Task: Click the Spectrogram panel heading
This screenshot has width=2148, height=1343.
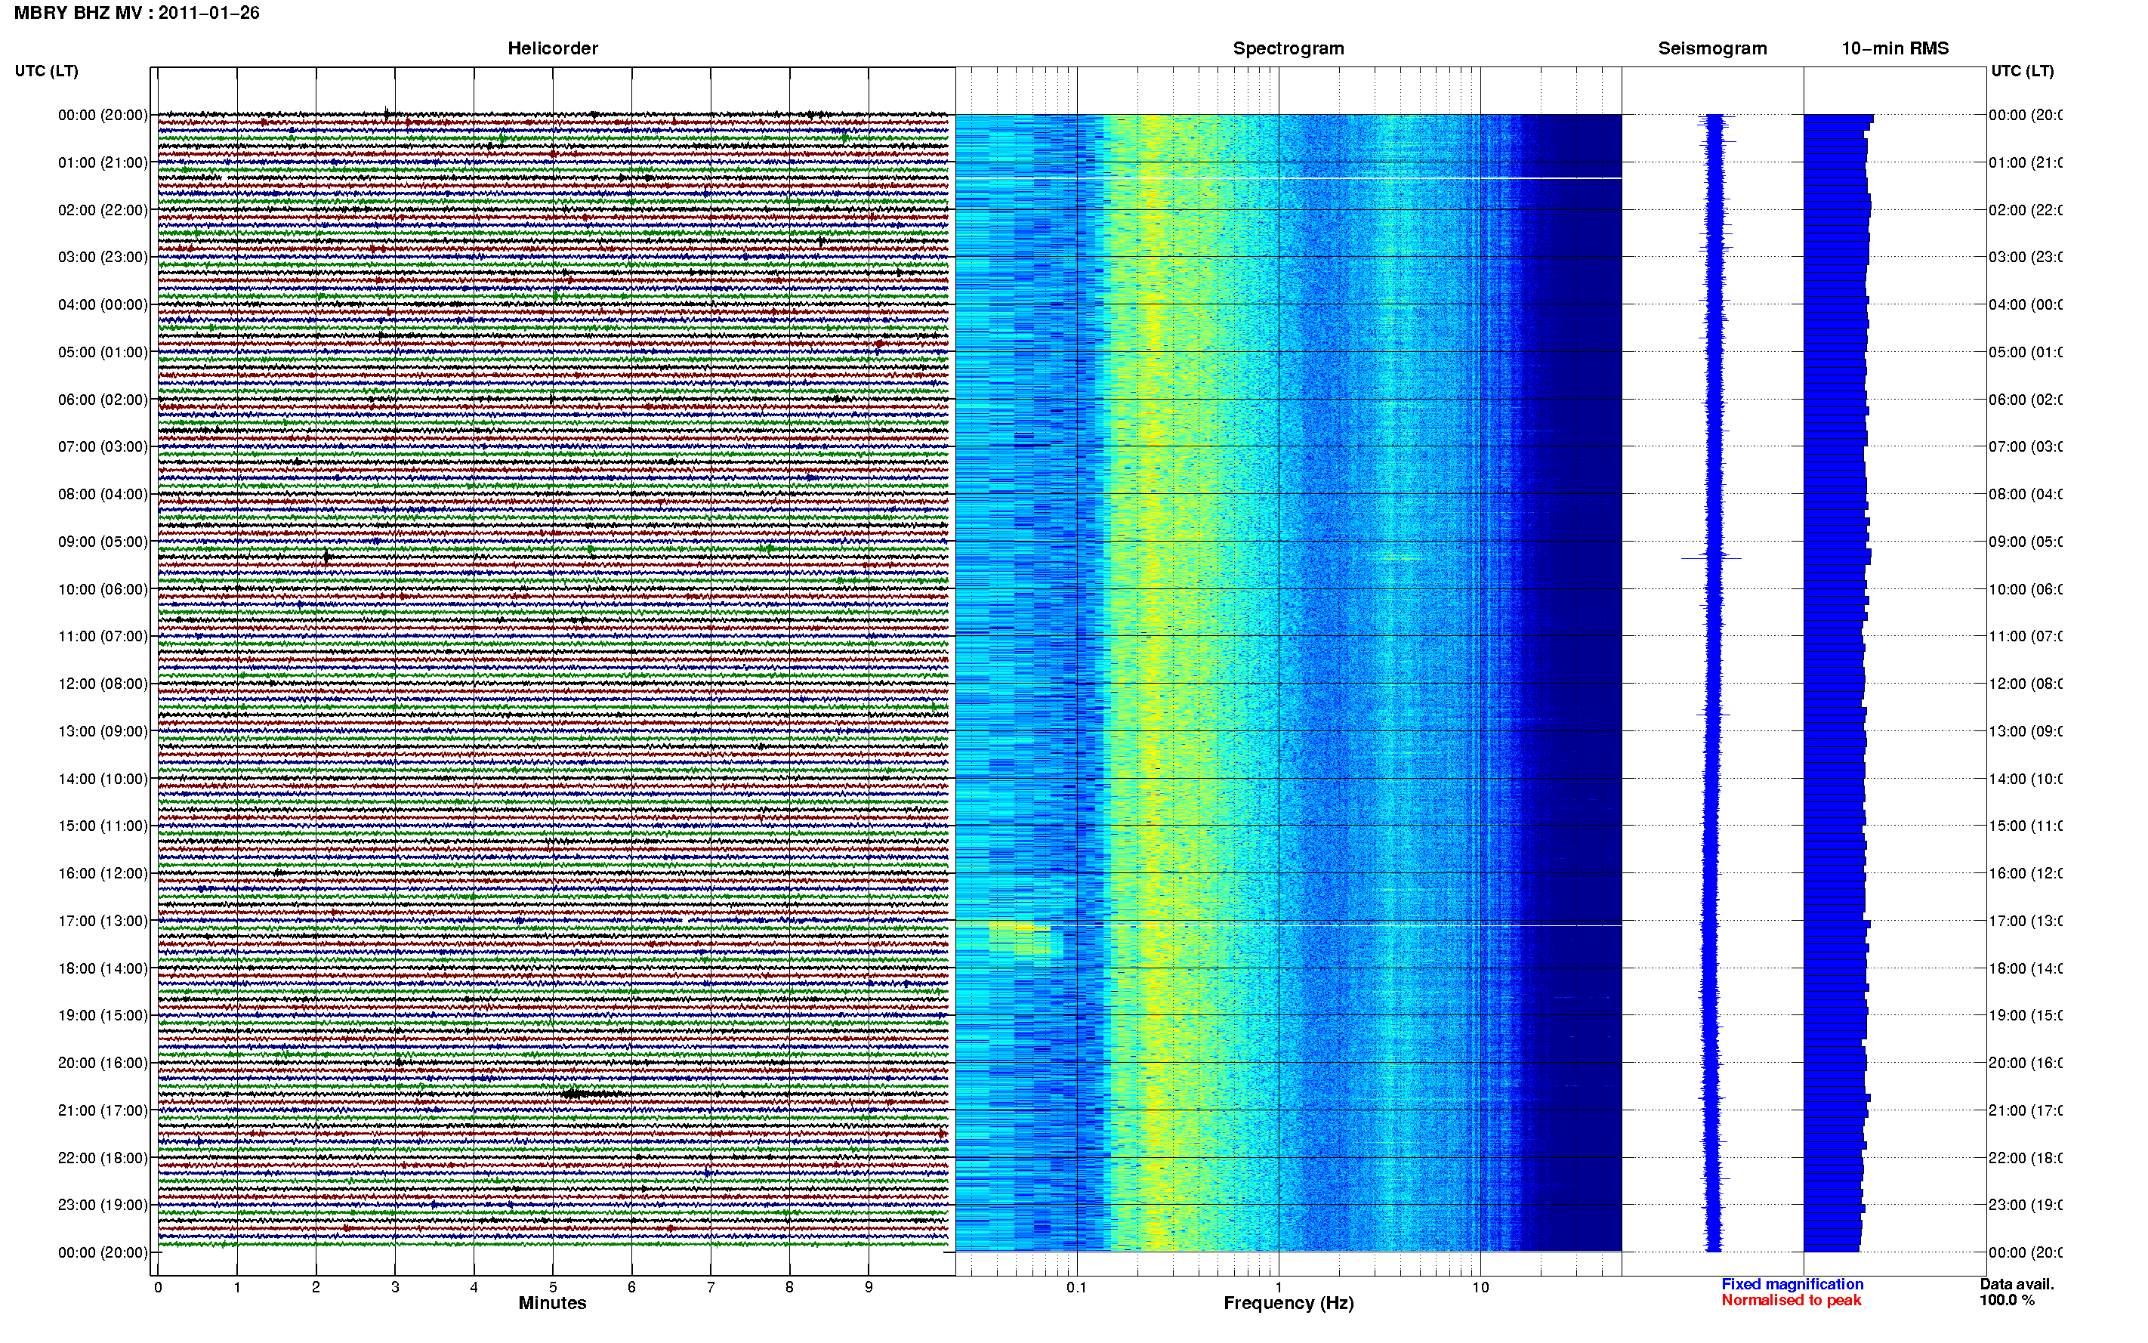Action: 1288,48
